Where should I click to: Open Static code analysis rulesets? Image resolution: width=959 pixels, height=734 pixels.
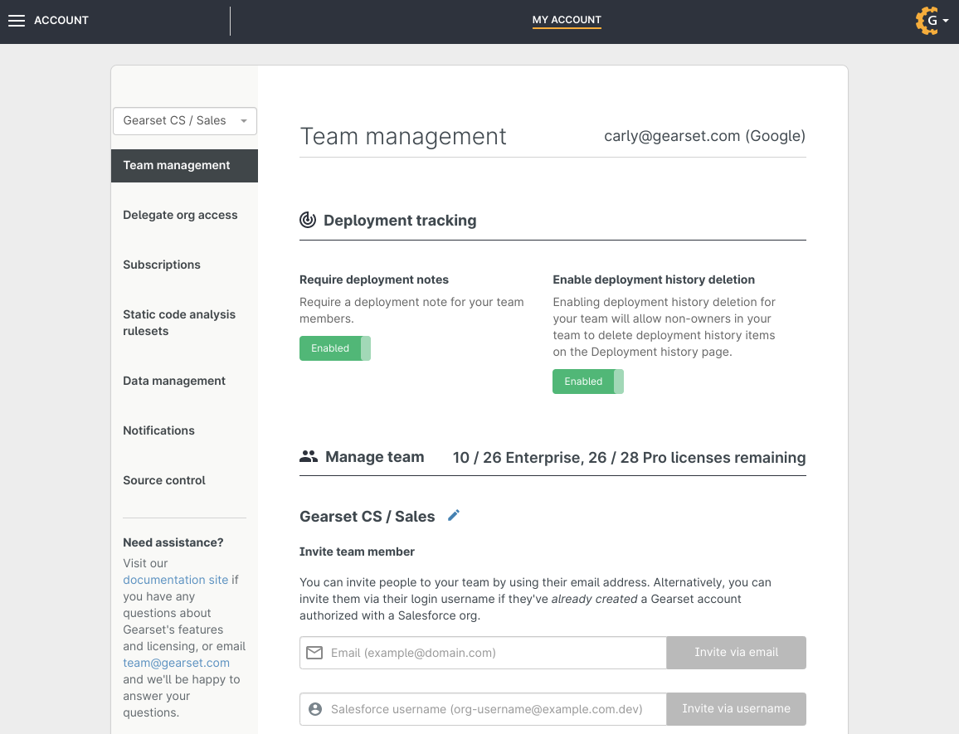click(x=179, y=323)
